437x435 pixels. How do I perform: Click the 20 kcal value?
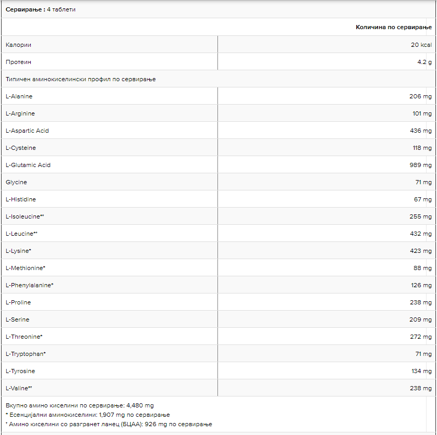click(421, 45)
